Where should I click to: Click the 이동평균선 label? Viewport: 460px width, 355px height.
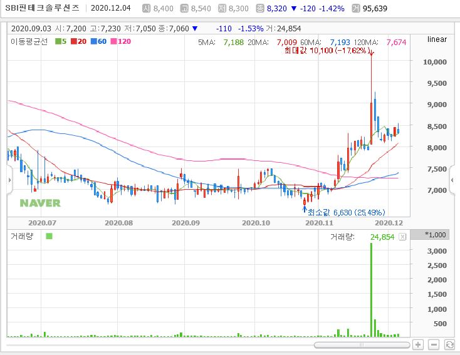click(29, 41)
